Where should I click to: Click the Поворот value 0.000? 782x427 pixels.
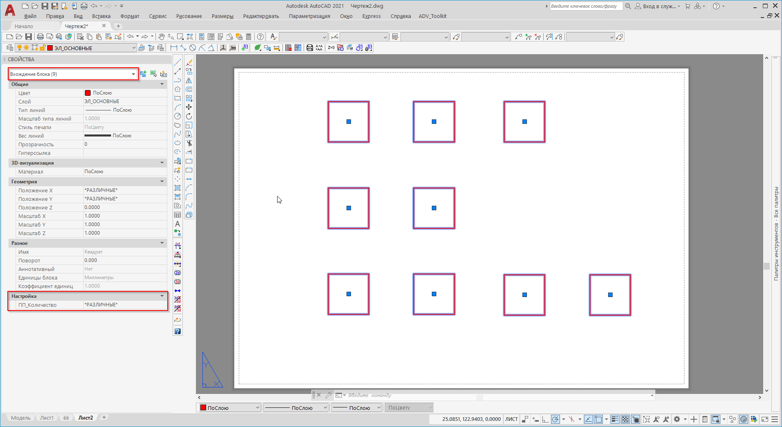point(91,260)
